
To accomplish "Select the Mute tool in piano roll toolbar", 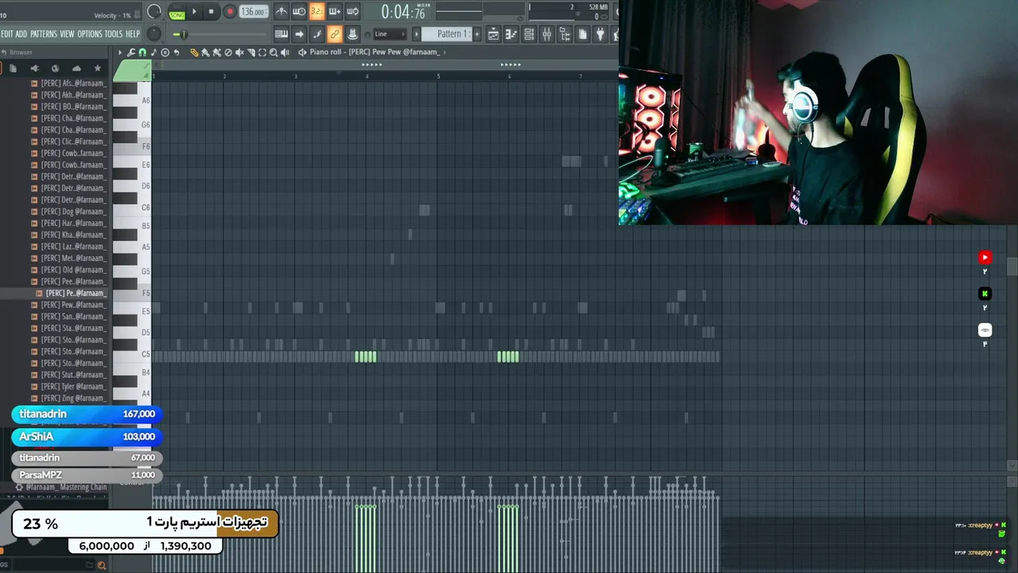I will [x=239, y=52].
